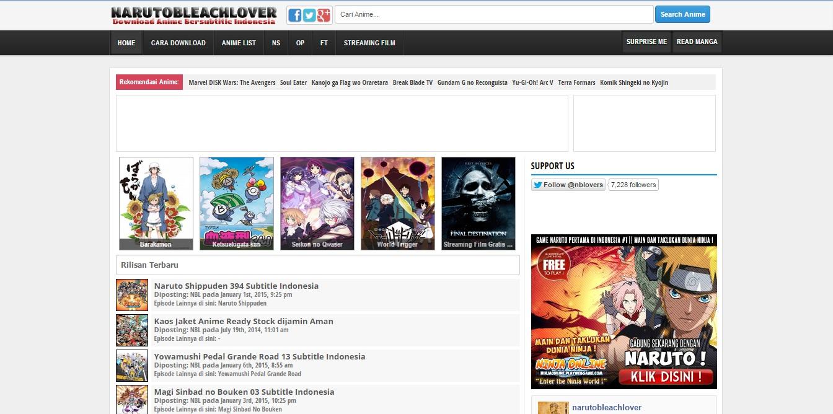Screen dimensions: 833x414
Task: Click the READ MANGA button
Action: point(697,42)
